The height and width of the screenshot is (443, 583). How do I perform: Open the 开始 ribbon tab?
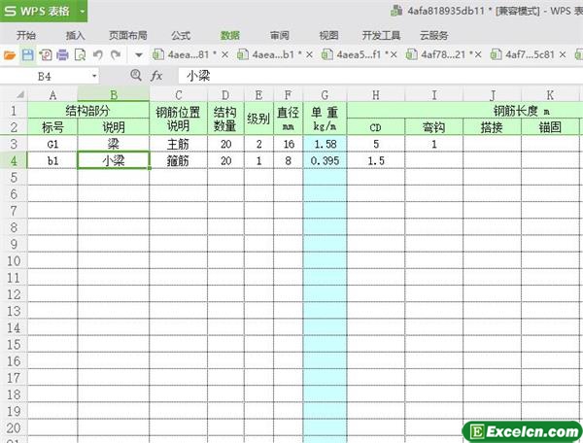coord(26,35)
